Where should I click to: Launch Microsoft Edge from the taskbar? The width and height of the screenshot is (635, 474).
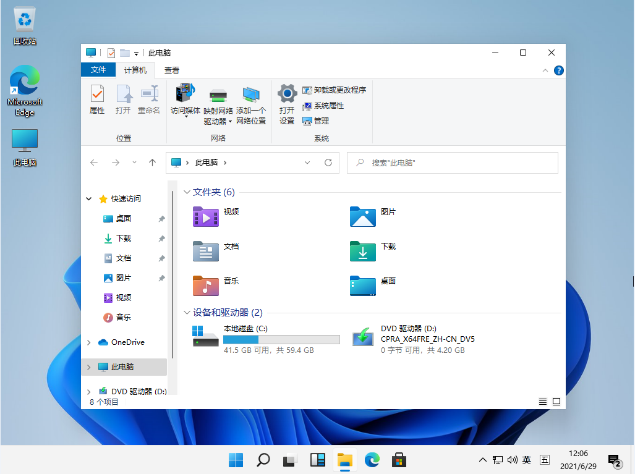point(372,460)
